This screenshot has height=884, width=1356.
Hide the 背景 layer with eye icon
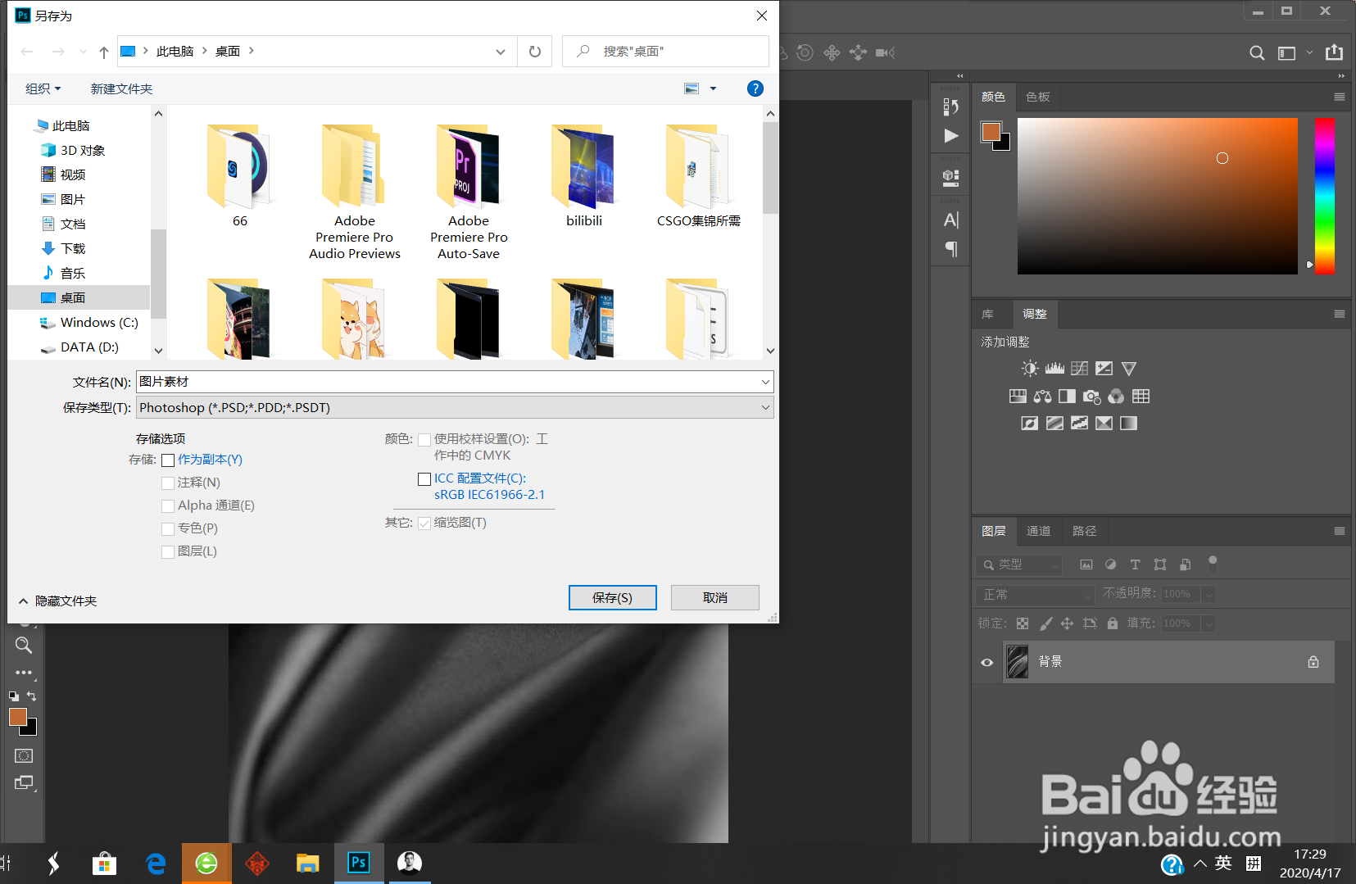(987, 663)
